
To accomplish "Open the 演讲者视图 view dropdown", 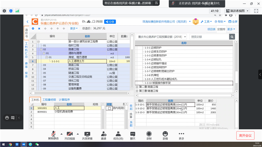I will click(237, 11).
